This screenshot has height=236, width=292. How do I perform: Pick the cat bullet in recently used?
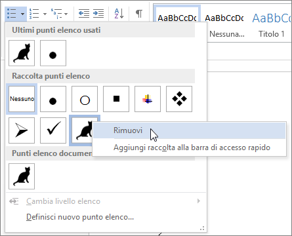coord(22,53)
